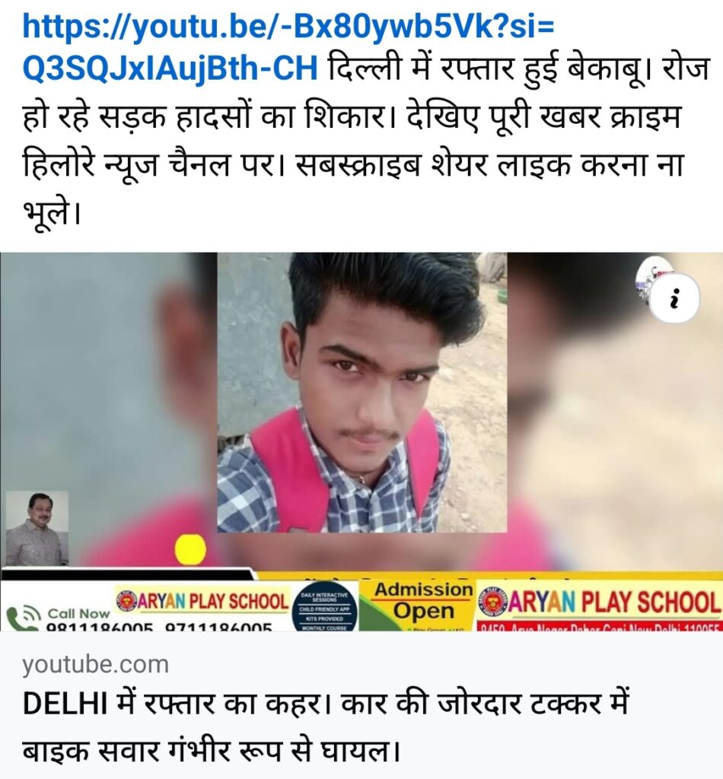Click the New Delhi address line in the banner

pyautogui.click(x=598, y=627)
